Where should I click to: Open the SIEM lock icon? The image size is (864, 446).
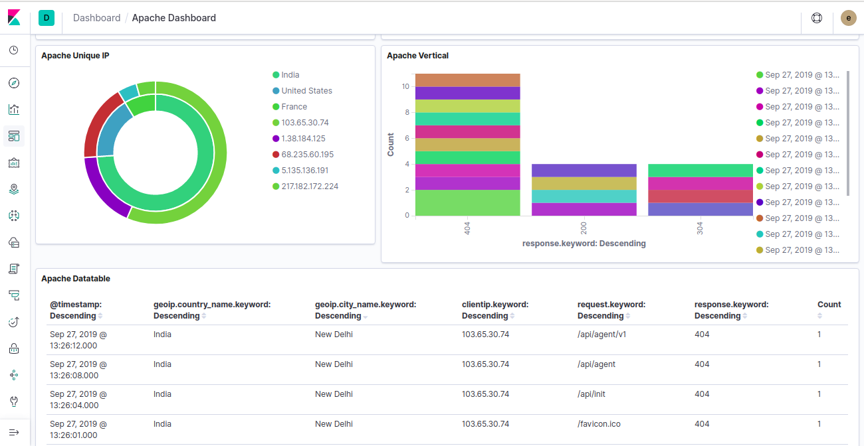coord(14,348)
